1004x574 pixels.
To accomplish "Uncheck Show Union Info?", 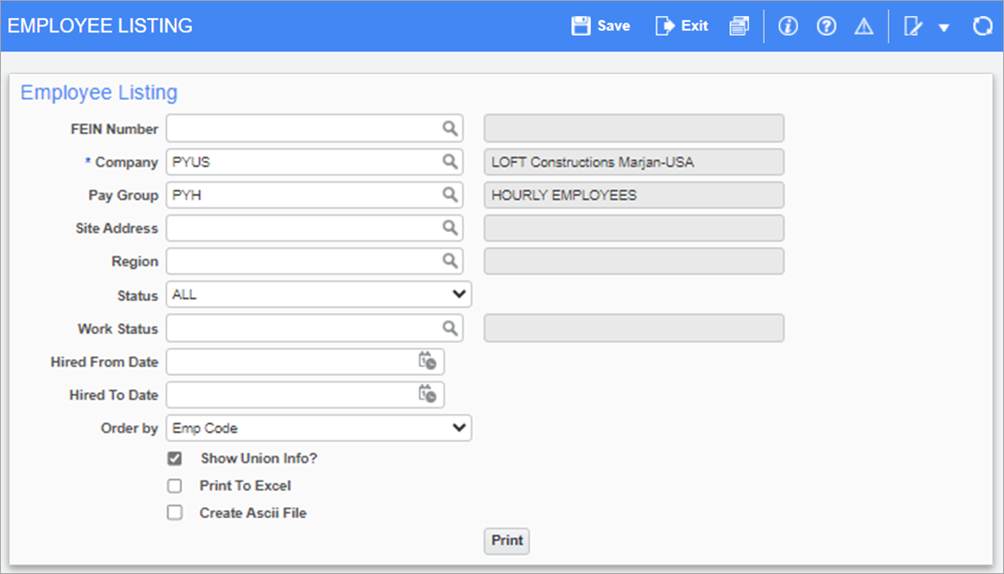I will coord(175,458).
